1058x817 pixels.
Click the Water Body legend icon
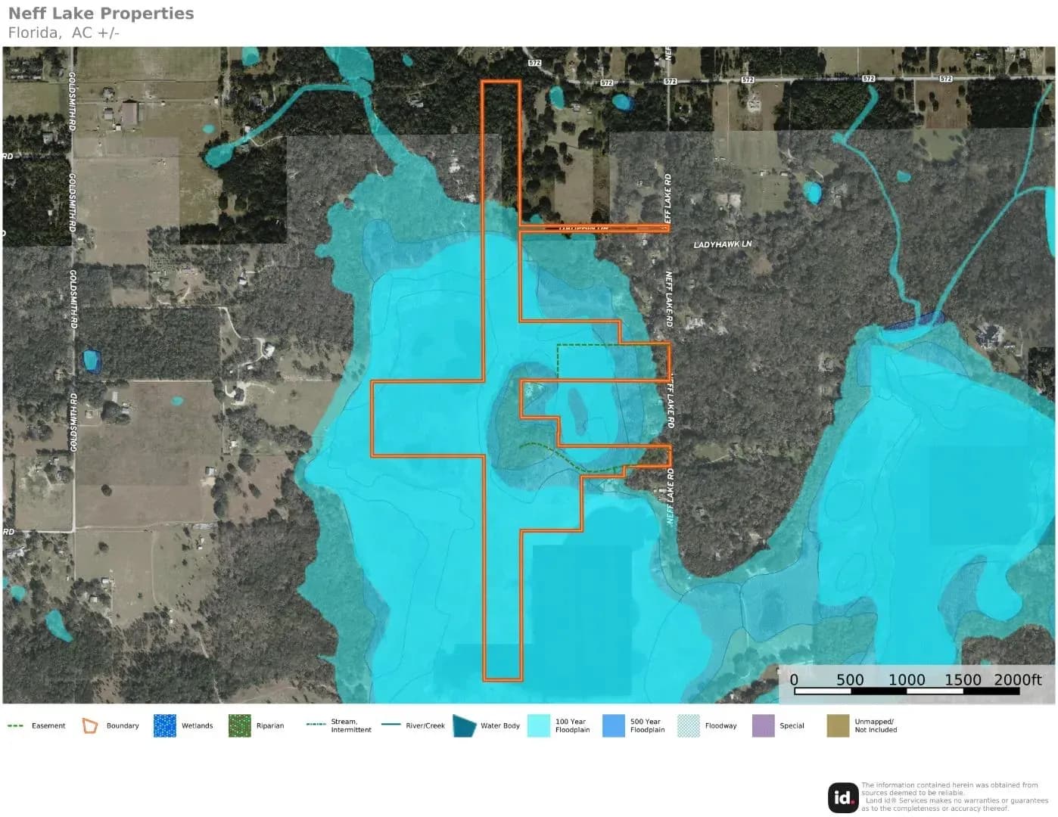[464, 725]
